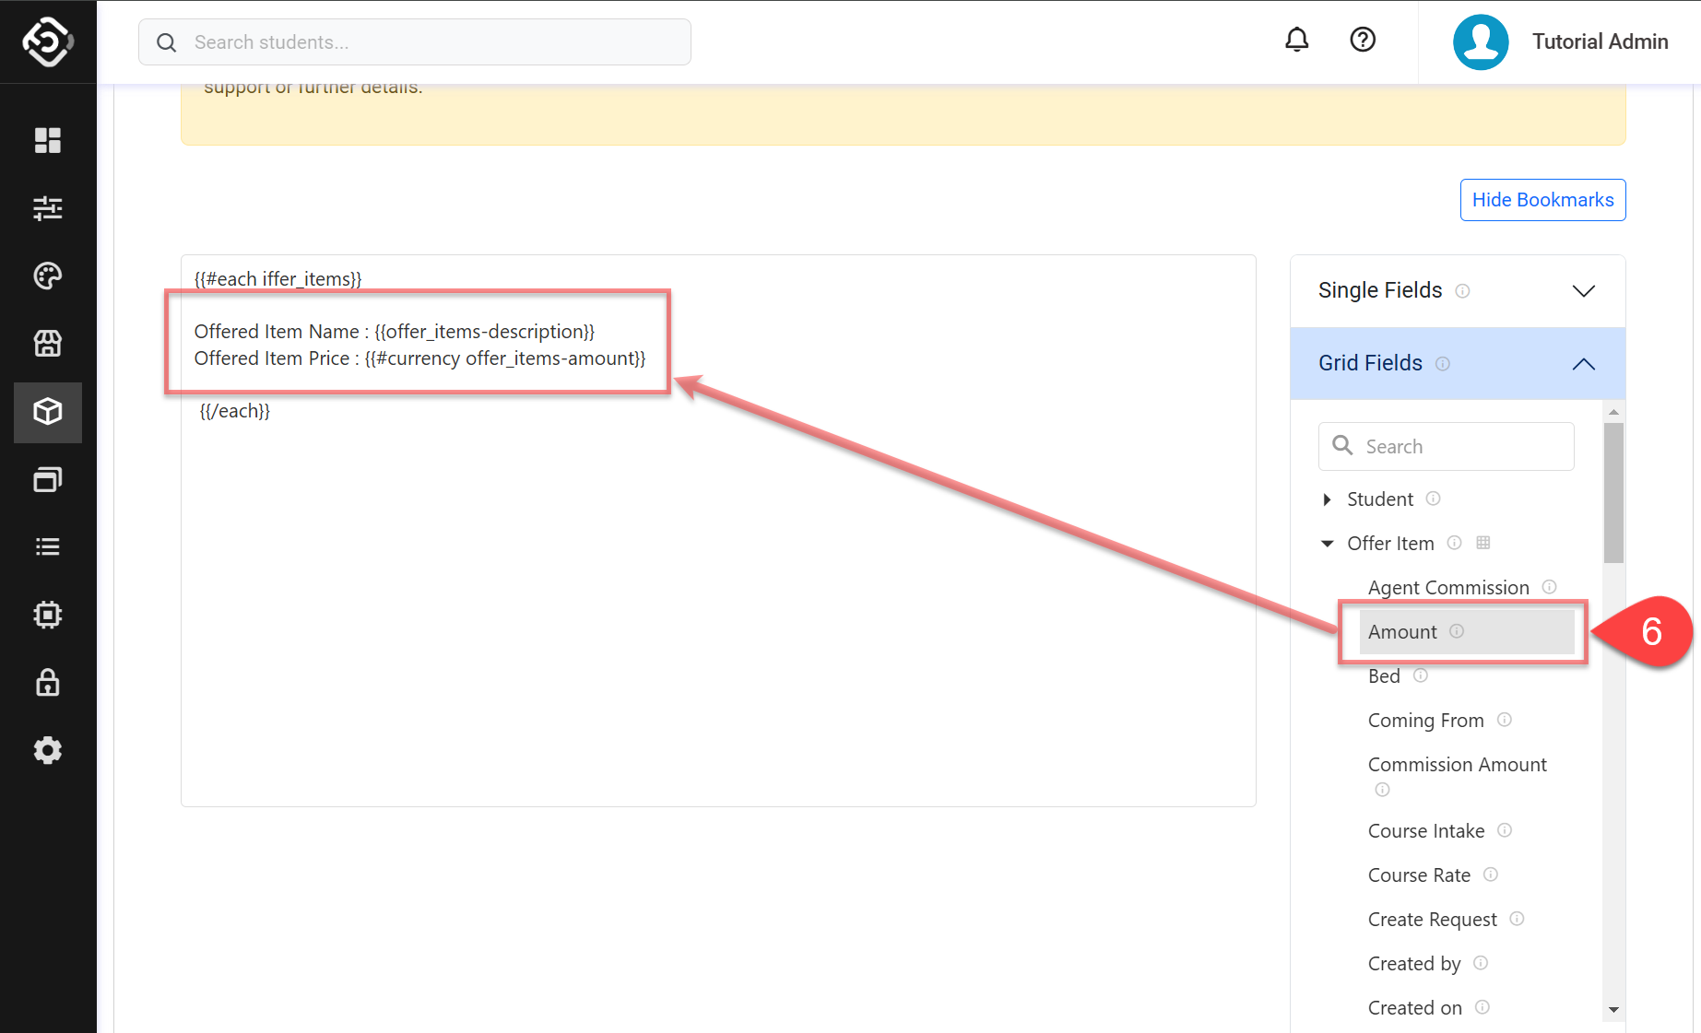This screenshot has height=1033, width=1701.
Task: Click the Hide Bookmarks button
Action: pyautogui.click(x=1542, y=200)
